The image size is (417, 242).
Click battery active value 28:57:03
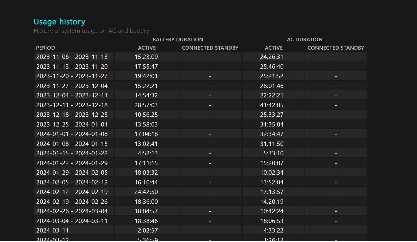[x=146, y=105]
